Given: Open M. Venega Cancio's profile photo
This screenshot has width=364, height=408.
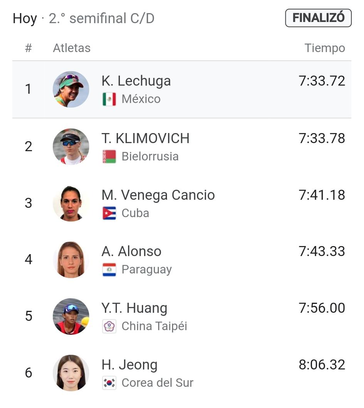Looking at the screenshot, I should click(71, 203).
